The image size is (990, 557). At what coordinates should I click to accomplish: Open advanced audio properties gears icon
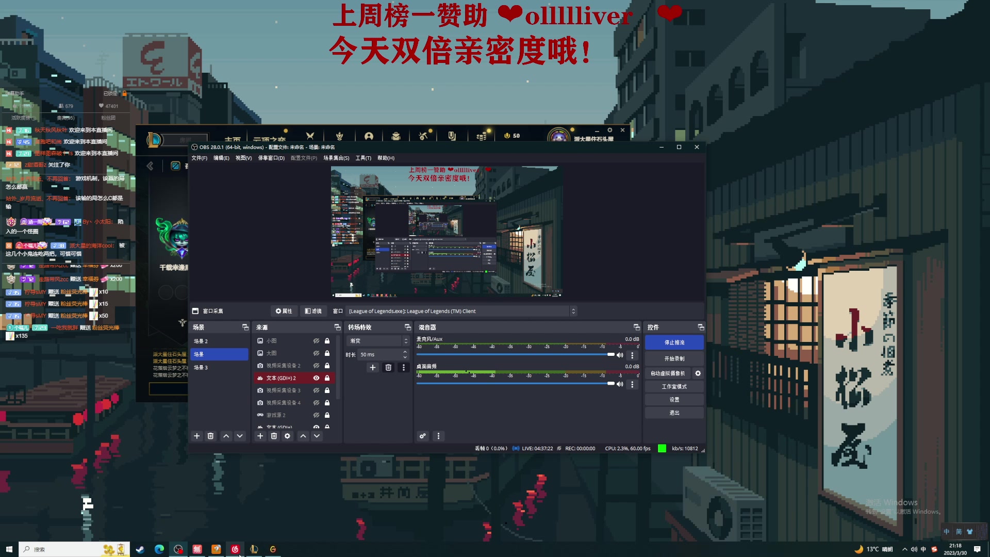tap(423, 436)
